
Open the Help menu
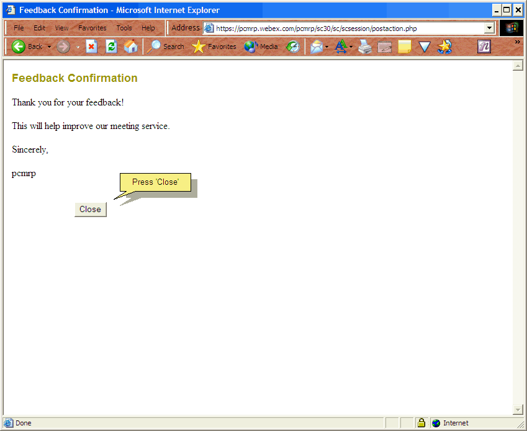click(x=148, y=28)
